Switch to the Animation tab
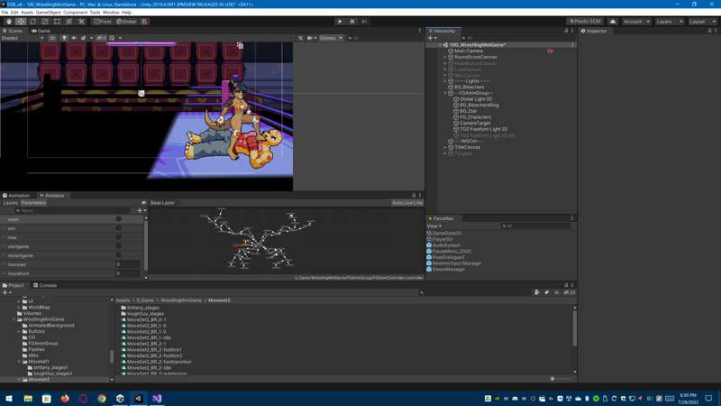 (16, 196)
